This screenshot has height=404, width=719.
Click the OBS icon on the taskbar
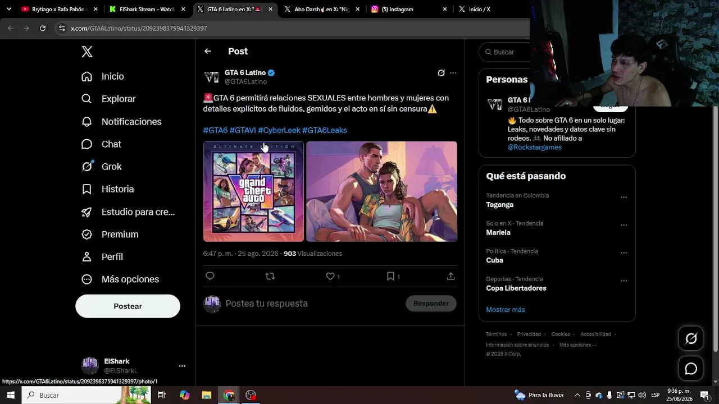click(251, 395)
